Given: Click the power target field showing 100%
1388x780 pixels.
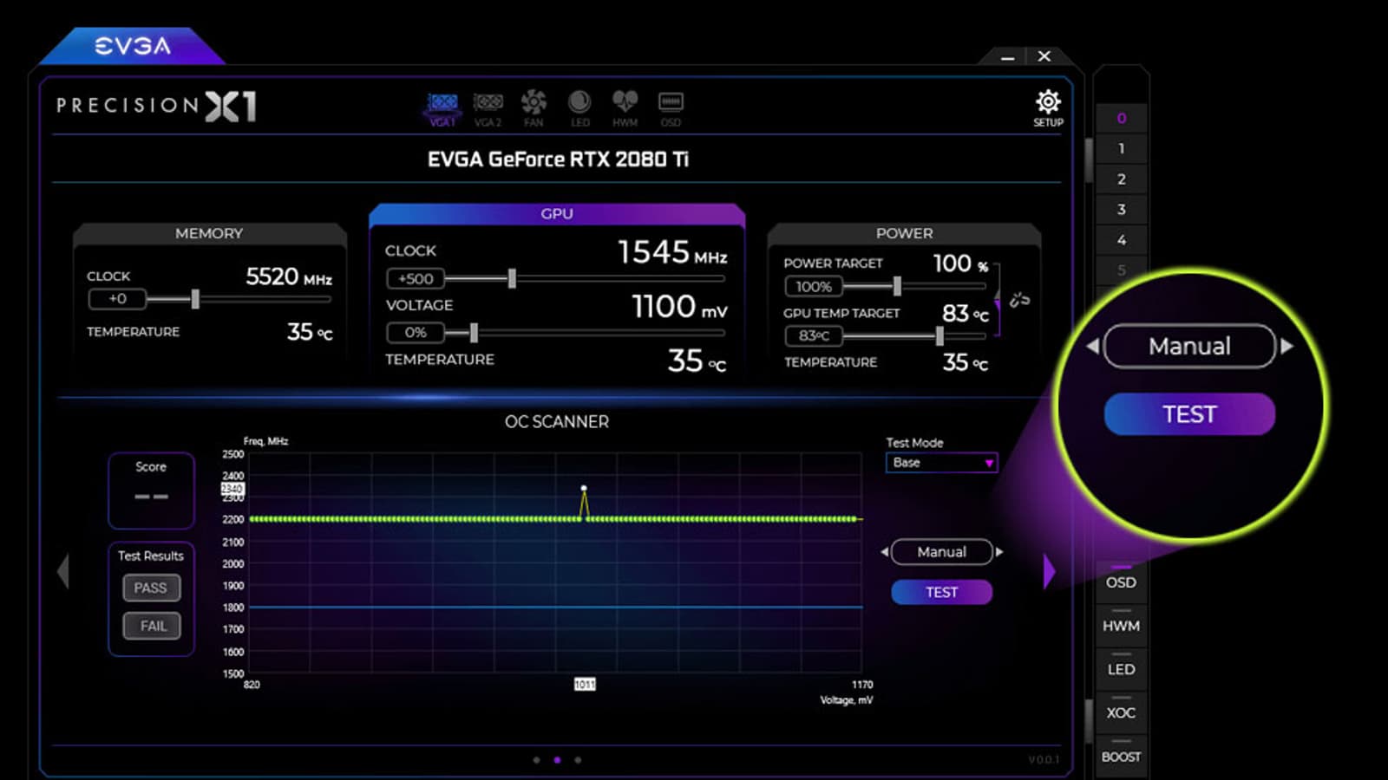Looking at the screenshot, I should point(814,286).
